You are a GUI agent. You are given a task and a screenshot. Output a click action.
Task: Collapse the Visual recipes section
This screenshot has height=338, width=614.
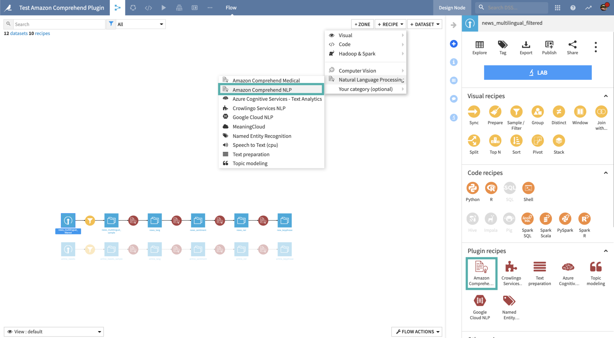point(605,96)
